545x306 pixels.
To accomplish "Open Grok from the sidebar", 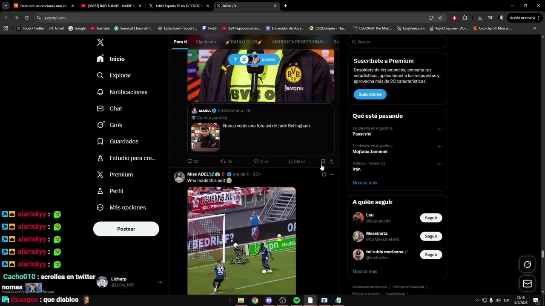I will pos(109,125).
